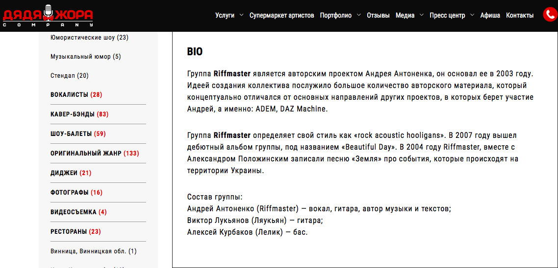
Task: Open the ВОКАЛИСТЫ category
Action: (x=76, y=95)
